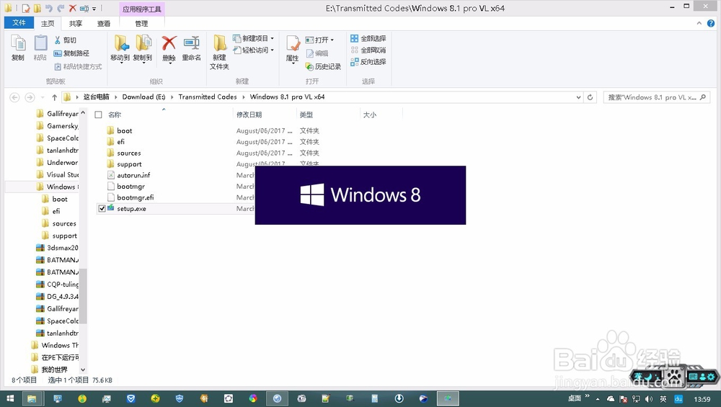Open recent locations dropdown arrow
Viewport: 721px width, 407px height.
[43, 97]
